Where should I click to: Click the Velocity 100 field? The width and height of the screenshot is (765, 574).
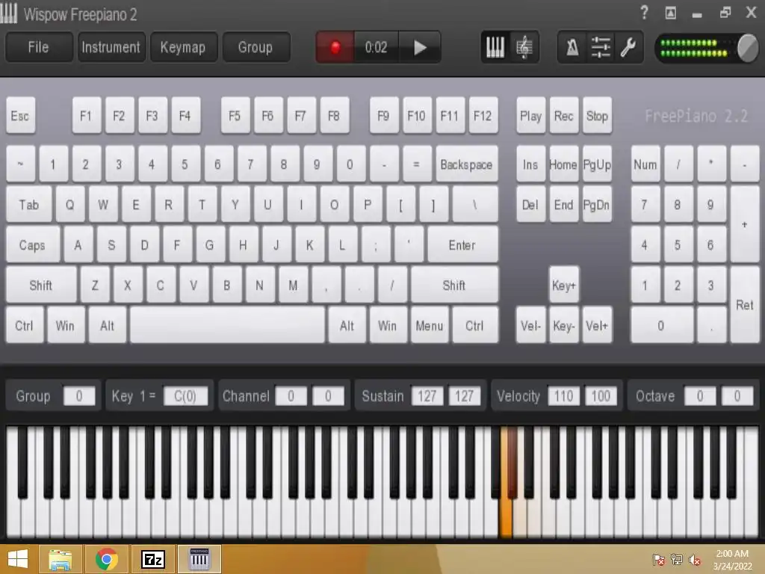coord(601,396)
